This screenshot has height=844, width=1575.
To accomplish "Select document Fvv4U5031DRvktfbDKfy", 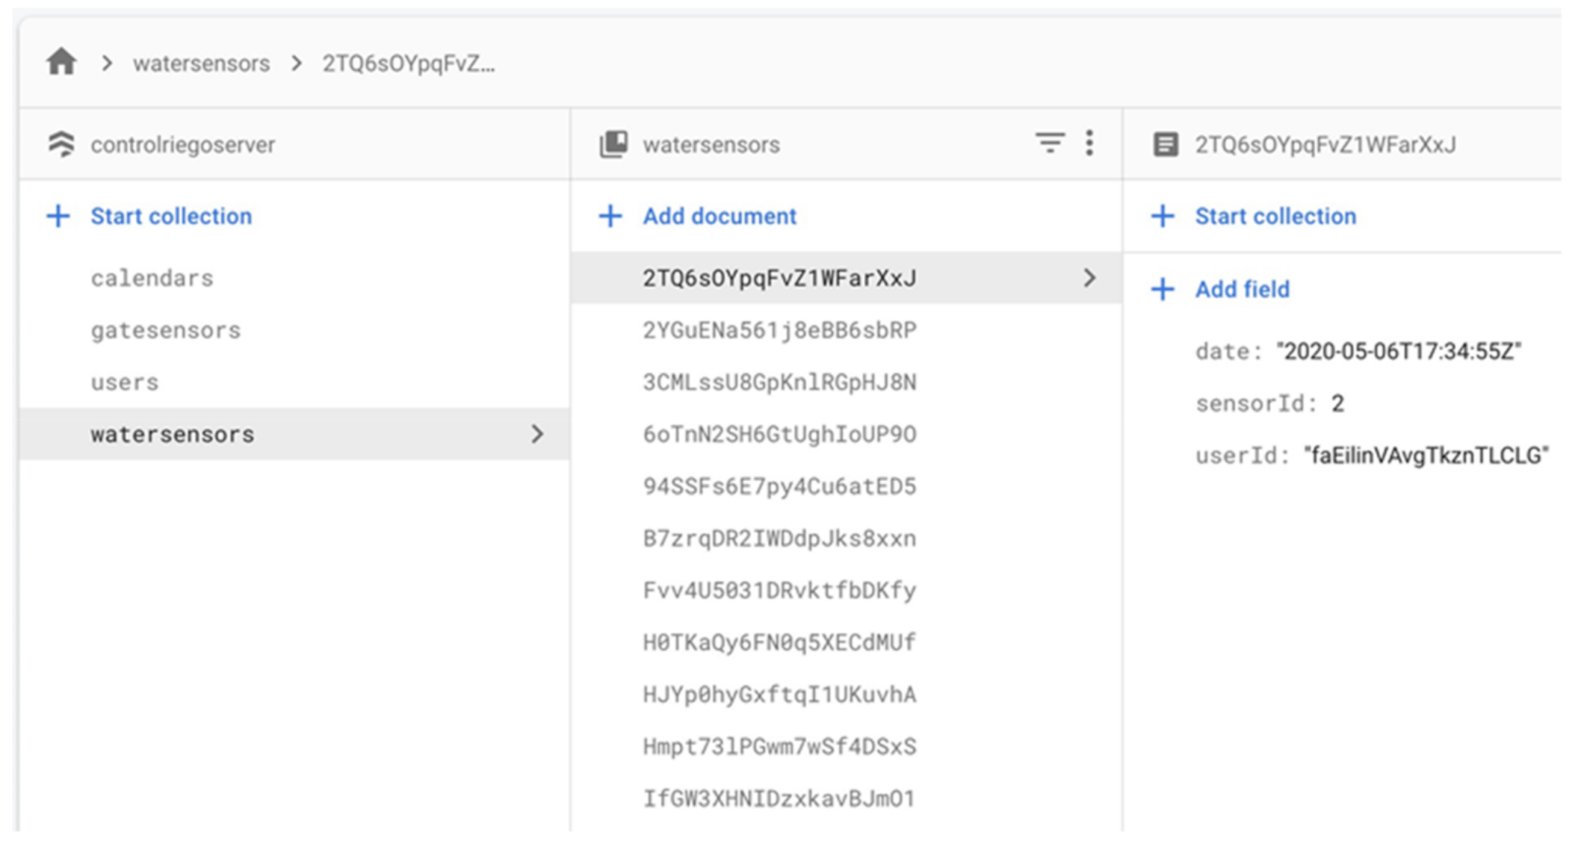I will coord(779,590).
